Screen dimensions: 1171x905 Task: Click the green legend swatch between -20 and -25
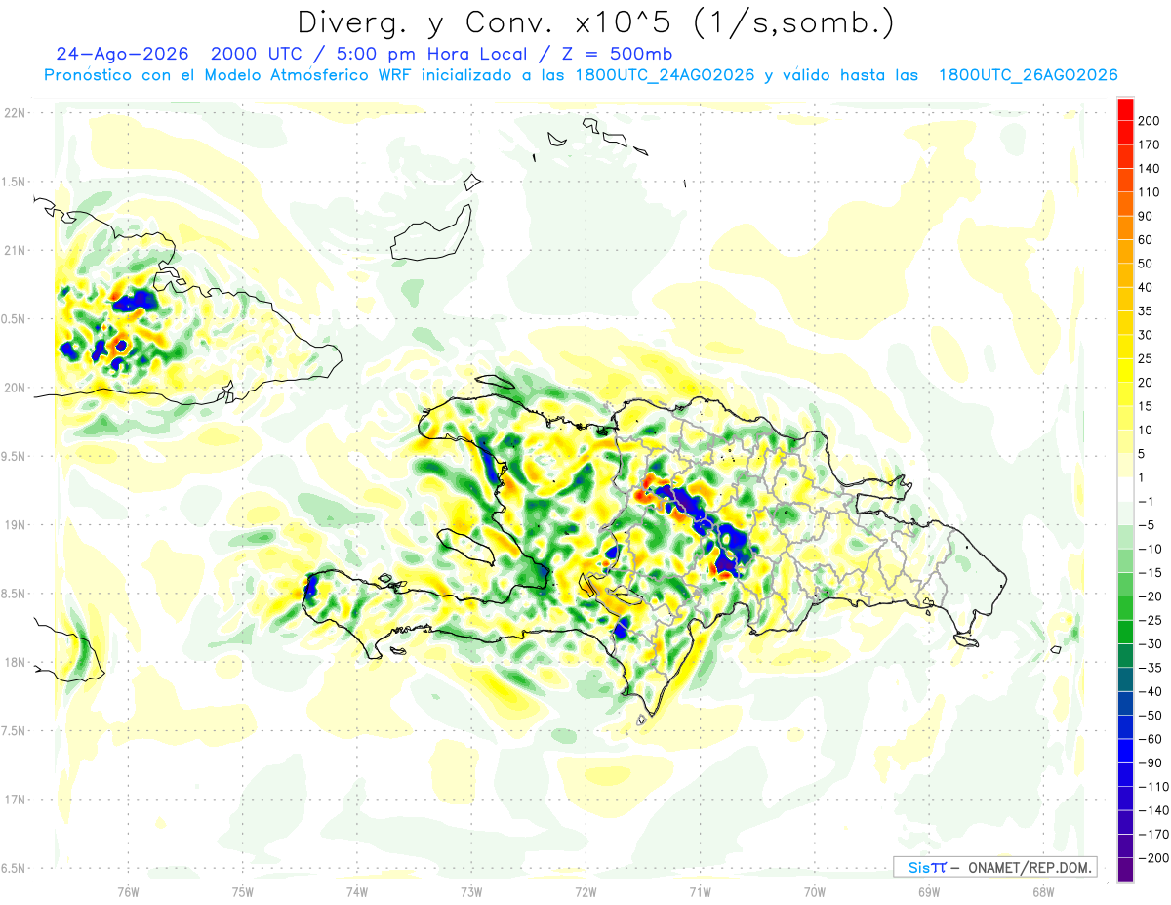(1125, 608)
